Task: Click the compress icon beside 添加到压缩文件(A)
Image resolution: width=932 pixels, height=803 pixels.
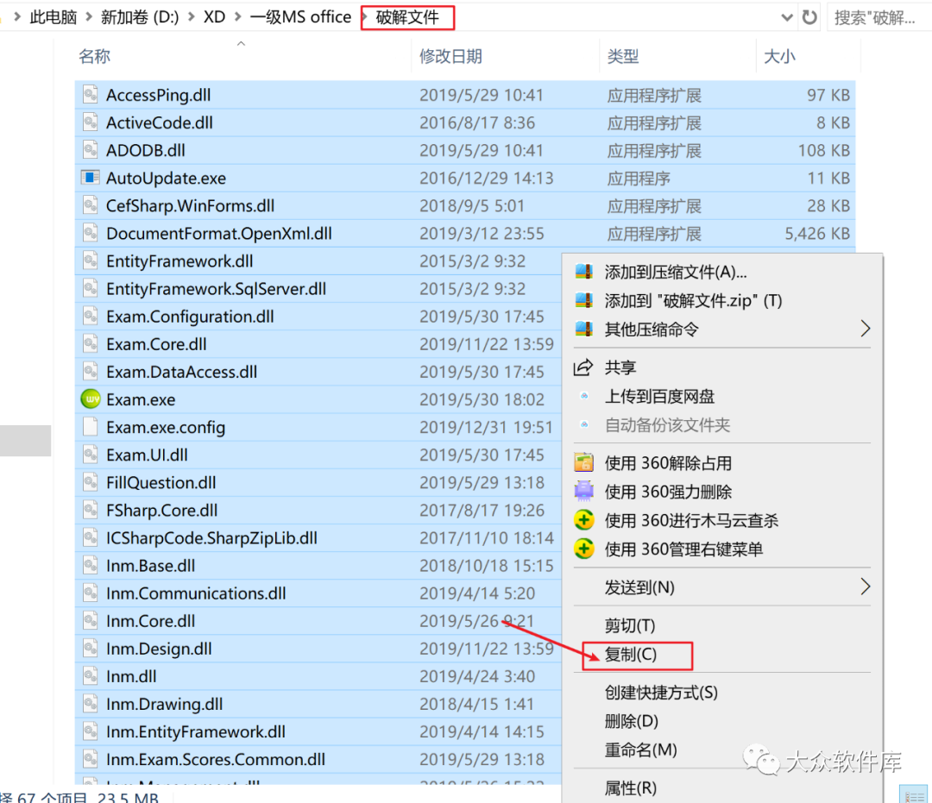Action: pyautogui.click(x=584, y=272)
